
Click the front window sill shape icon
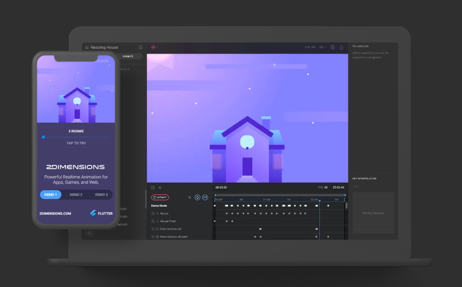tap(157, 229)
